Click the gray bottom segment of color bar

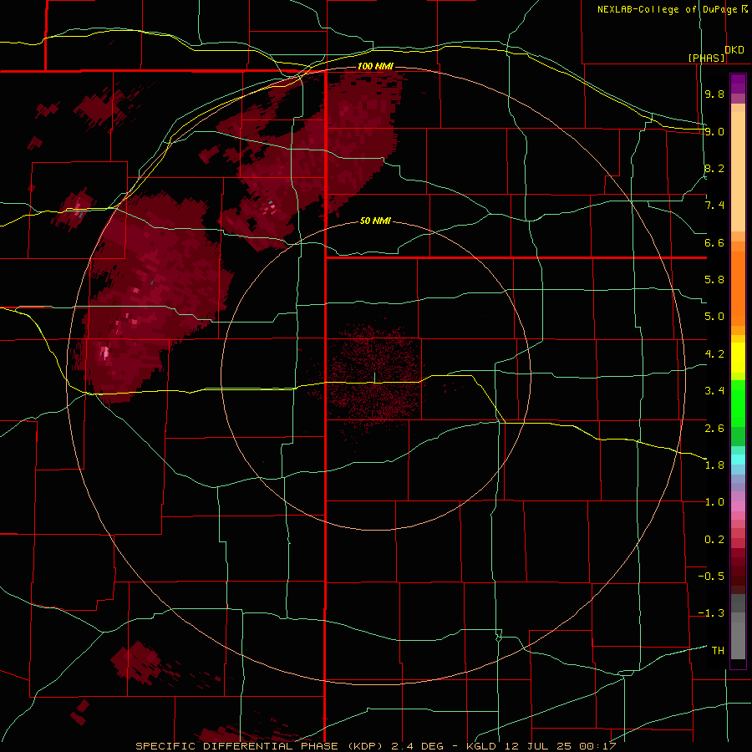tap(738, 628)
